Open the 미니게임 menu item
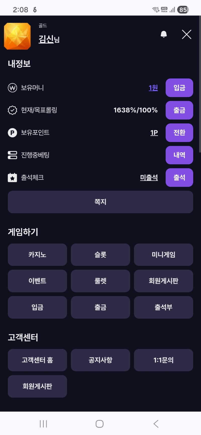 point(164,255)
